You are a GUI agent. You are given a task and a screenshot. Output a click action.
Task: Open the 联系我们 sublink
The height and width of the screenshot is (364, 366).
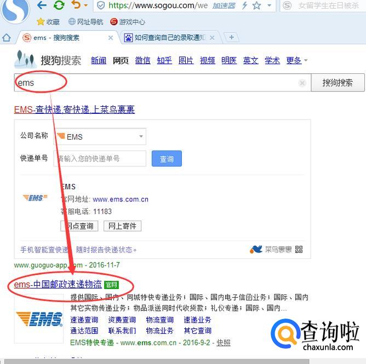122,331
